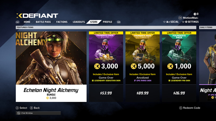The image size is (216, 121).
Task: Click the LB bumper icon
Action: [18, 22]
